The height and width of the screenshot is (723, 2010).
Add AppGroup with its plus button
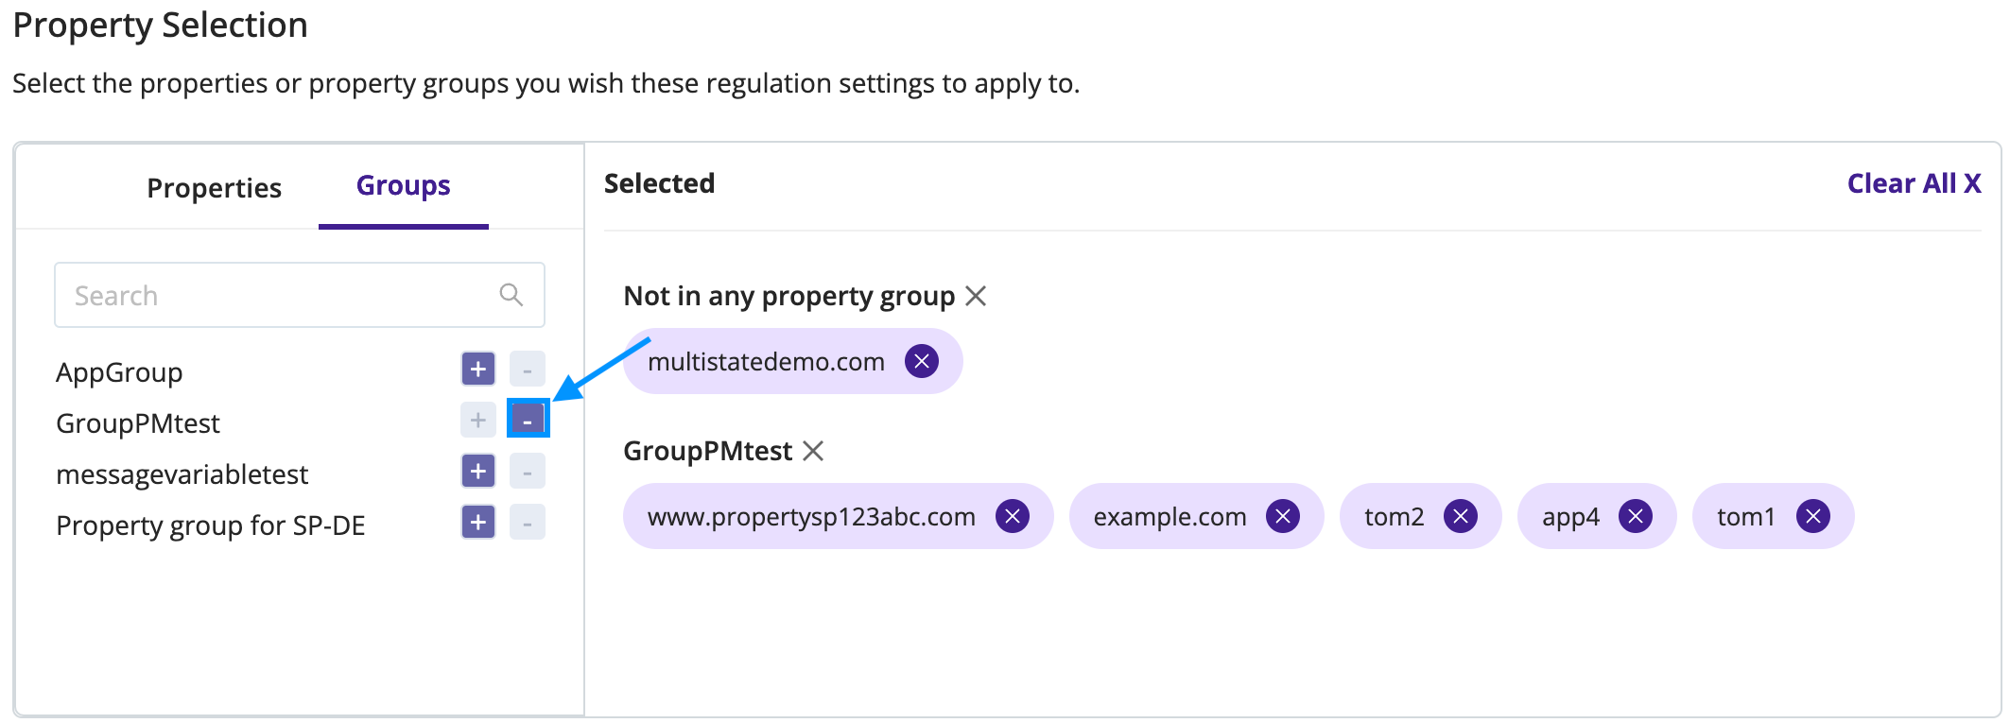pyautogui.click(x=477, y=369)
